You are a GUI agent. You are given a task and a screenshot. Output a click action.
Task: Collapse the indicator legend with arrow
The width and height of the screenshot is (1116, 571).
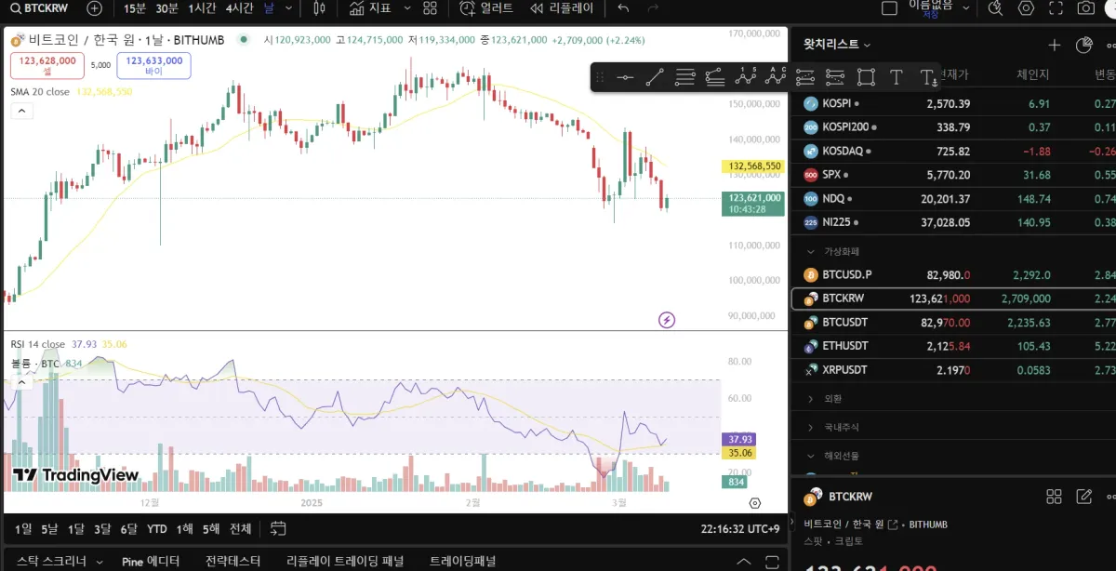(x=22, y=112)
